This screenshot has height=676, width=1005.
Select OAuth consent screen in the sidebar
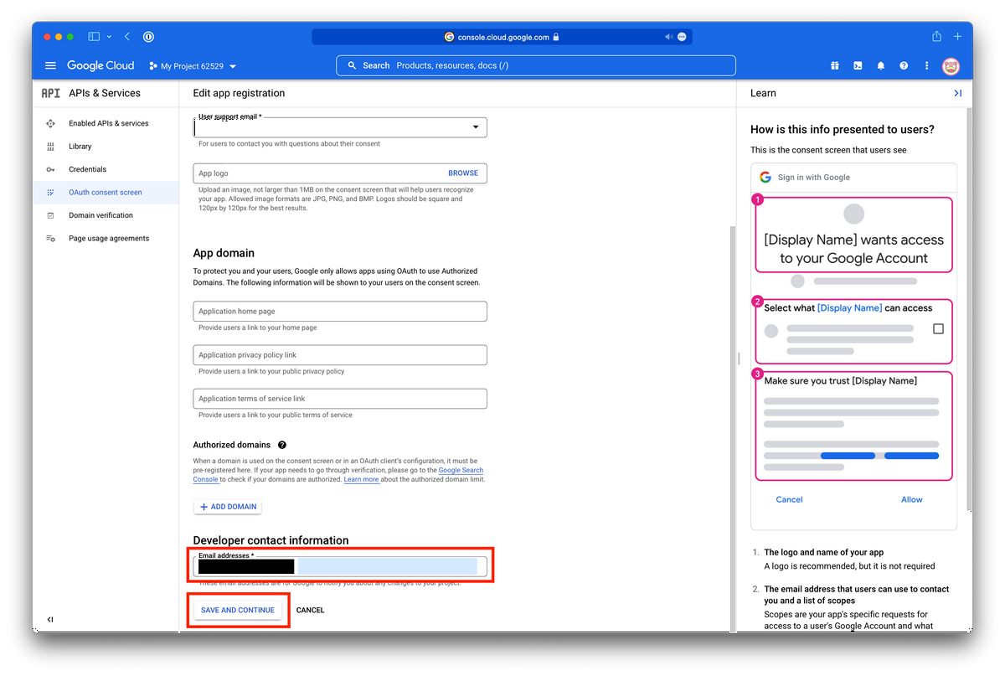pyautogui.click(x=106, y=193)
